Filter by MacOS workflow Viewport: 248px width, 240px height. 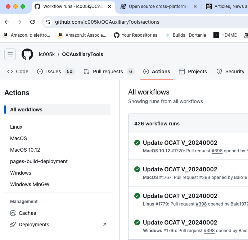pos(18,138)
